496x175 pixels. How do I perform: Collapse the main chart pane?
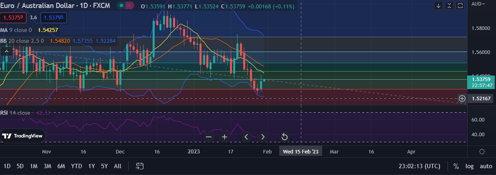[x=450, y=6]
